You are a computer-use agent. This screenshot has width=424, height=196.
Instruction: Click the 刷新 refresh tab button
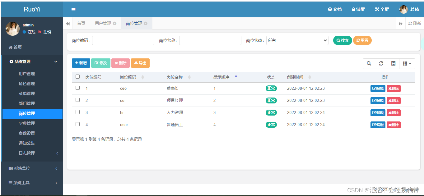click(x=415, y=23)
